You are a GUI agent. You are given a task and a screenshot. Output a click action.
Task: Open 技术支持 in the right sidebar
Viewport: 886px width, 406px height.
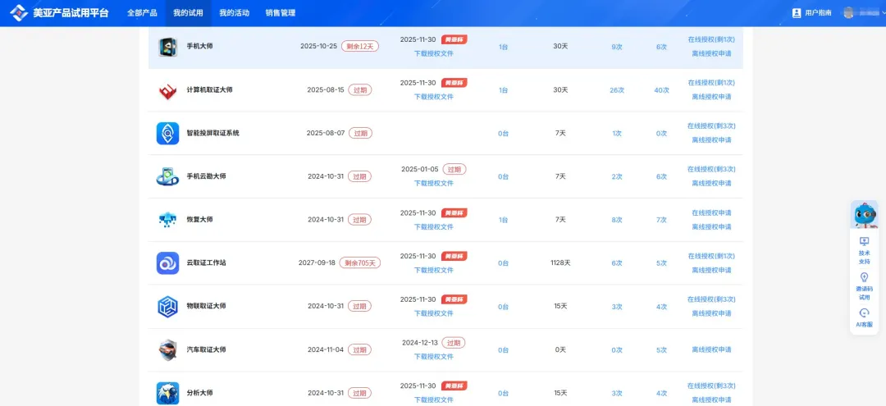[864, 250]
